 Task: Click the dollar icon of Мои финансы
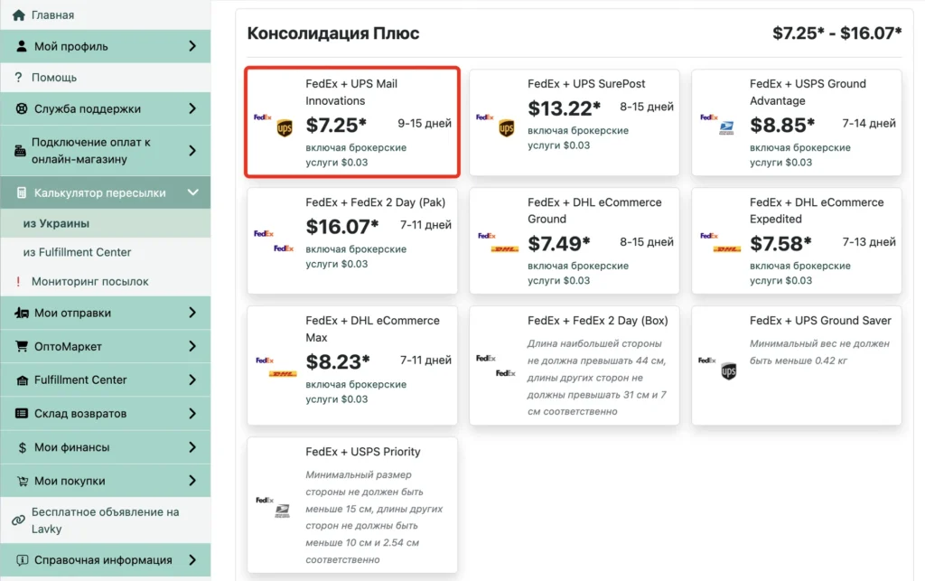[22, 447]
